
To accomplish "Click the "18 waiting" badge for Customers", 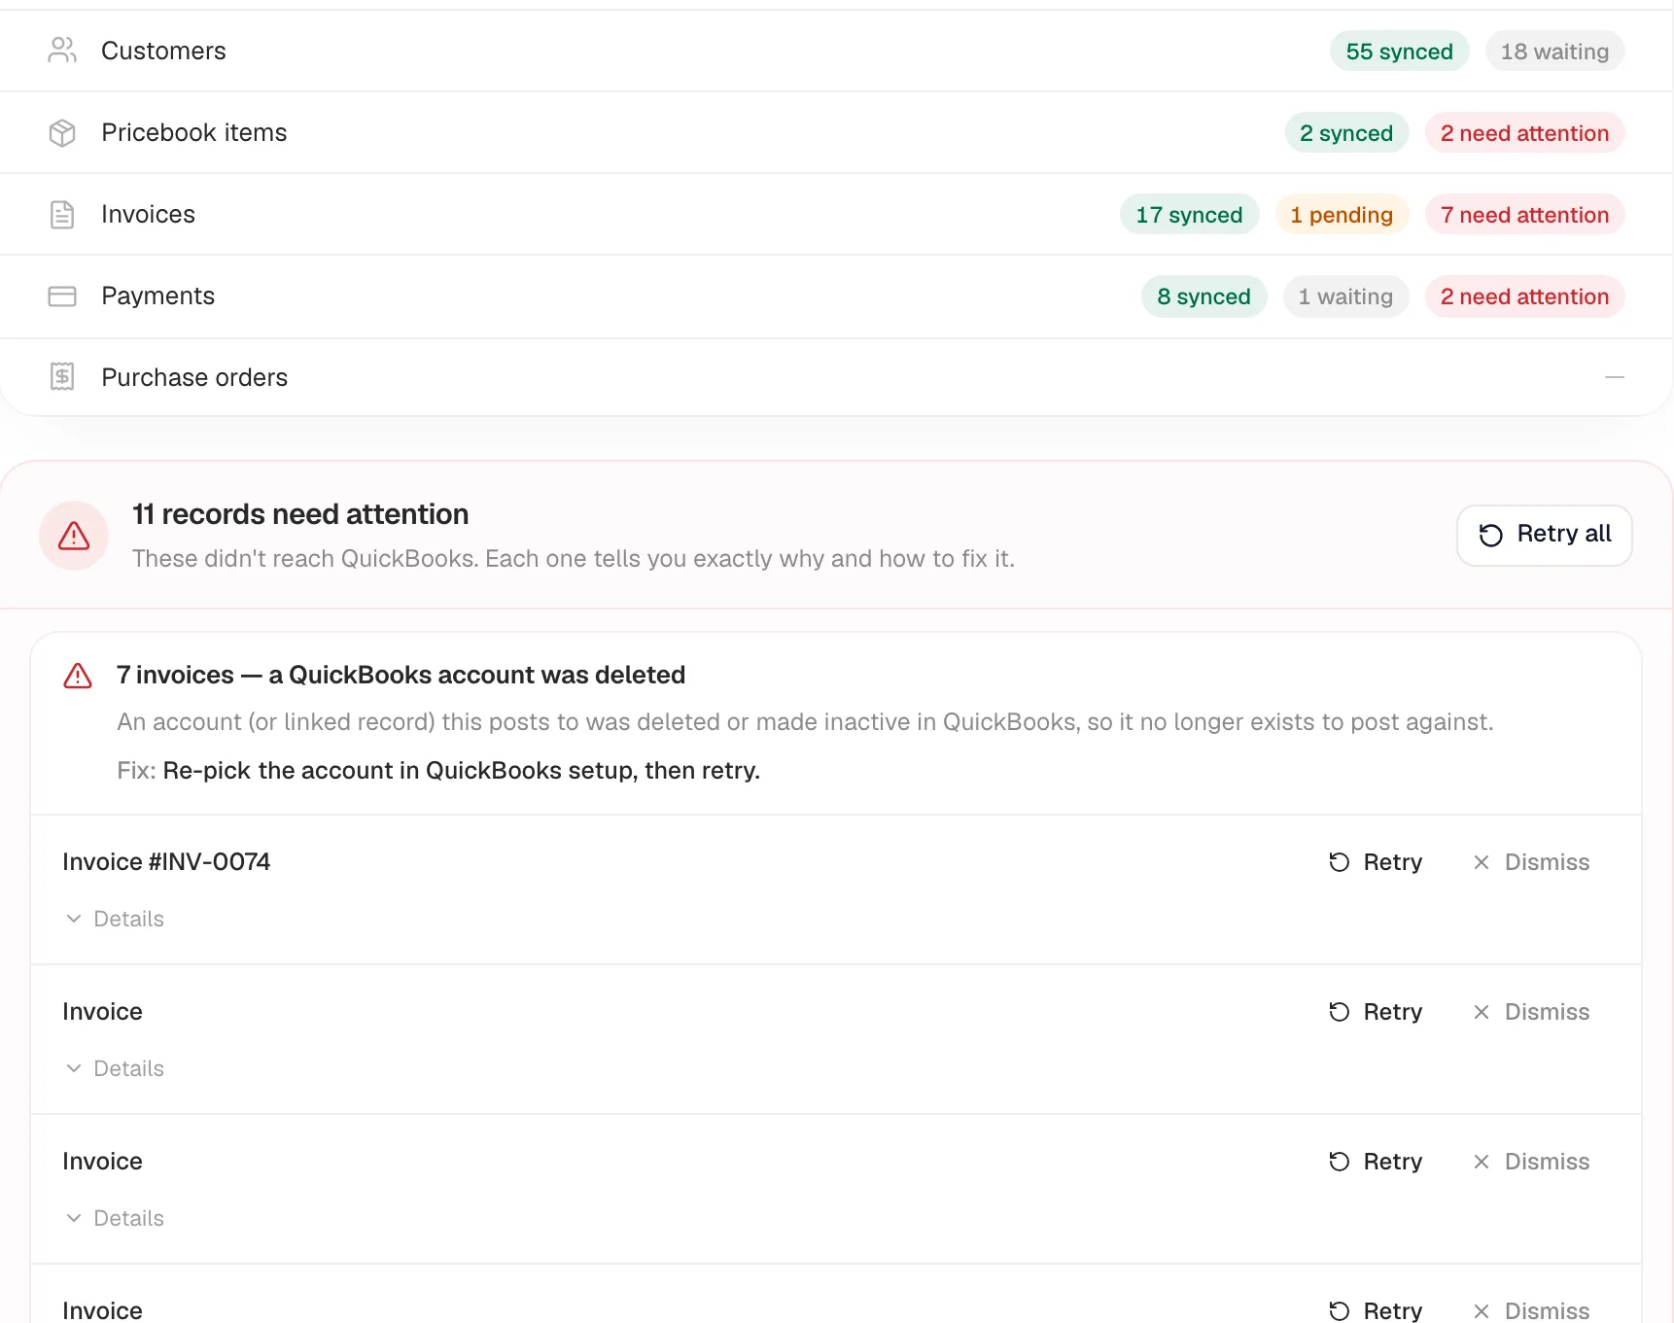I will pyautogui.click(x=1554, y=52).
